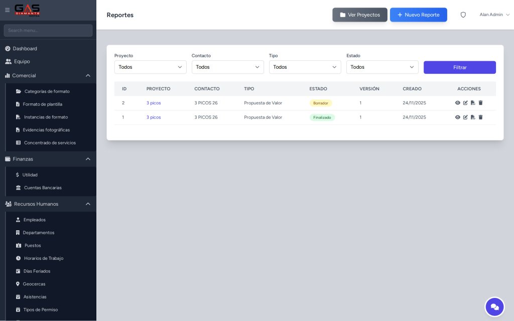514x321 pixels.
Task: Click the Filtrar button
Action: point(460,68)
